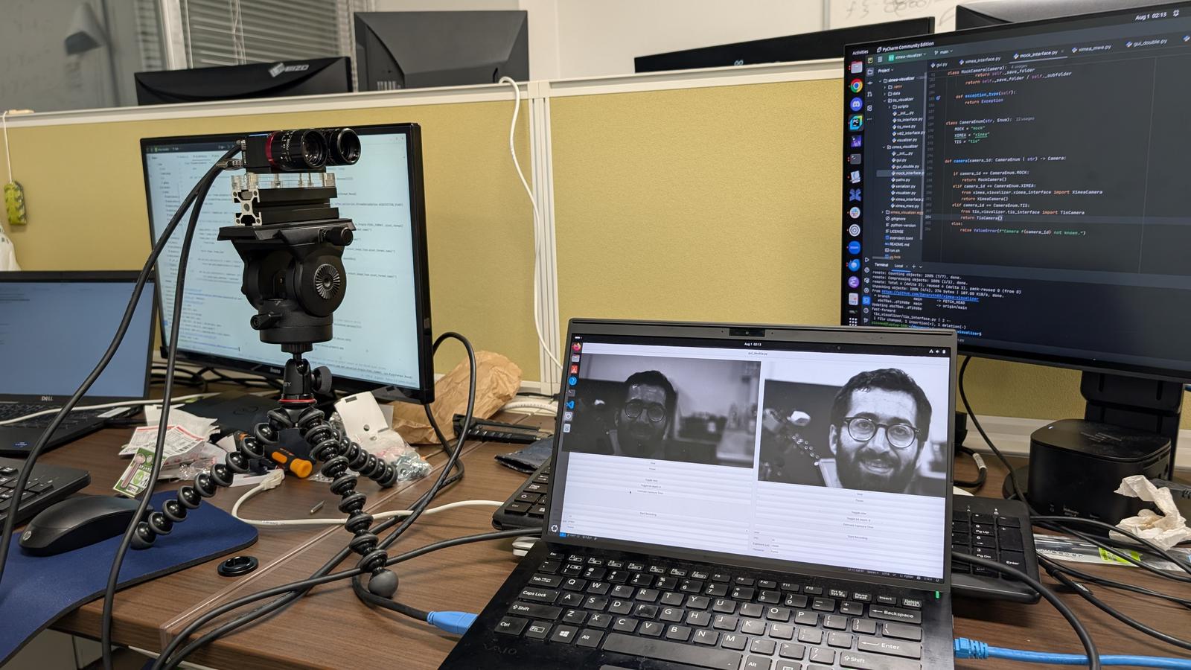
Task: Switch to the gui.py editor tab
Action: tap(939, 64)
